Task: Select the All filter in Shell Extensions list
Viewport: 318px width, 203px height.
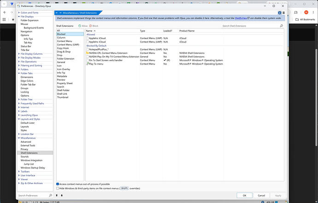Action: point(70,30)
